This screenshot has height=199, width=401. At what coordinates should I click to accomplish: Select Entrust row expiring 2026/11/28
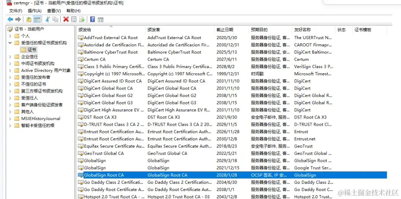coord(231,132)
